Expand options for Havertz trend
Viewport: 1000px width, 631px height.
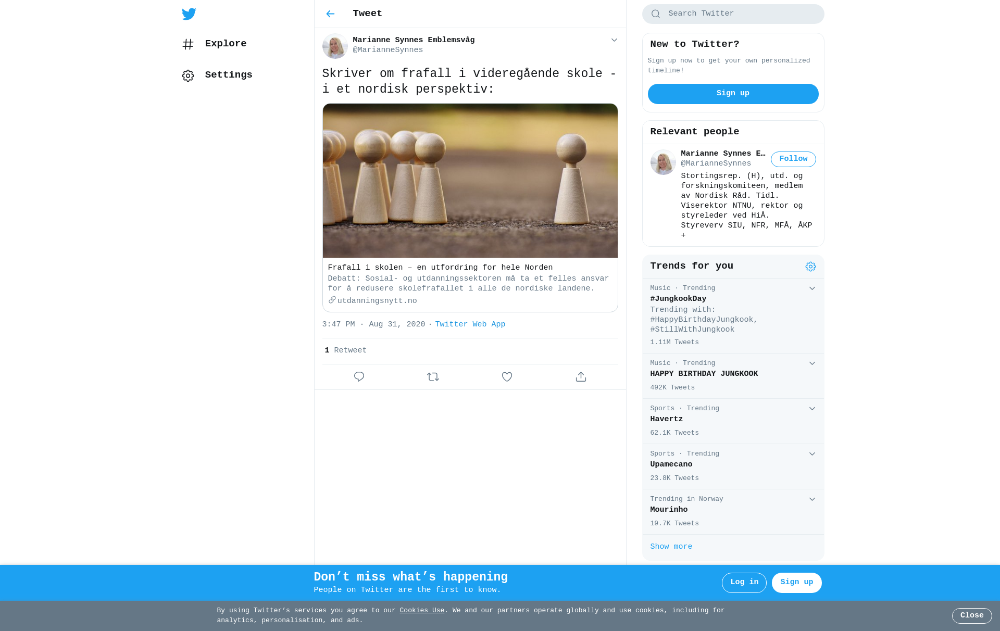point(812,409)
